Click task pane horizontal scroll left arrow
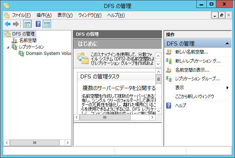 tap(77, 118)
